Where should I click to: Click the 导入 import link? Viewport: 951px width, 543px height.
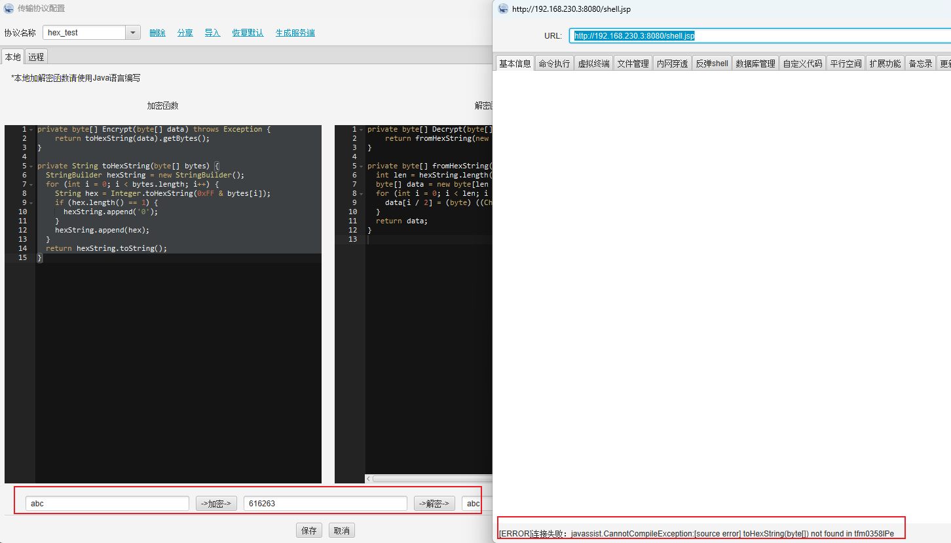coord(212,32)
